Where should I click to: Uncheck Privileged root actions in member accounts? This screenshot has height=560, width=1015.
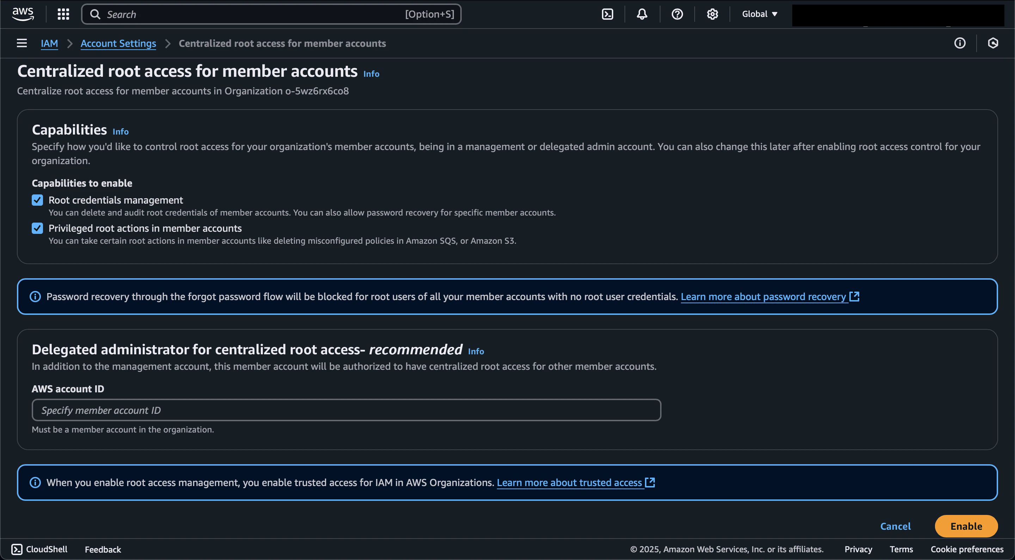click(37, 229)
